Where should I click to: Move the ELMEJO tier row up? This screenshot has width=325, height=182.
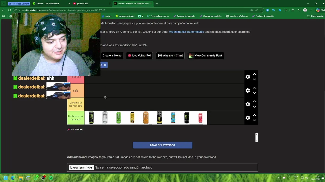(x=254, y=74)
